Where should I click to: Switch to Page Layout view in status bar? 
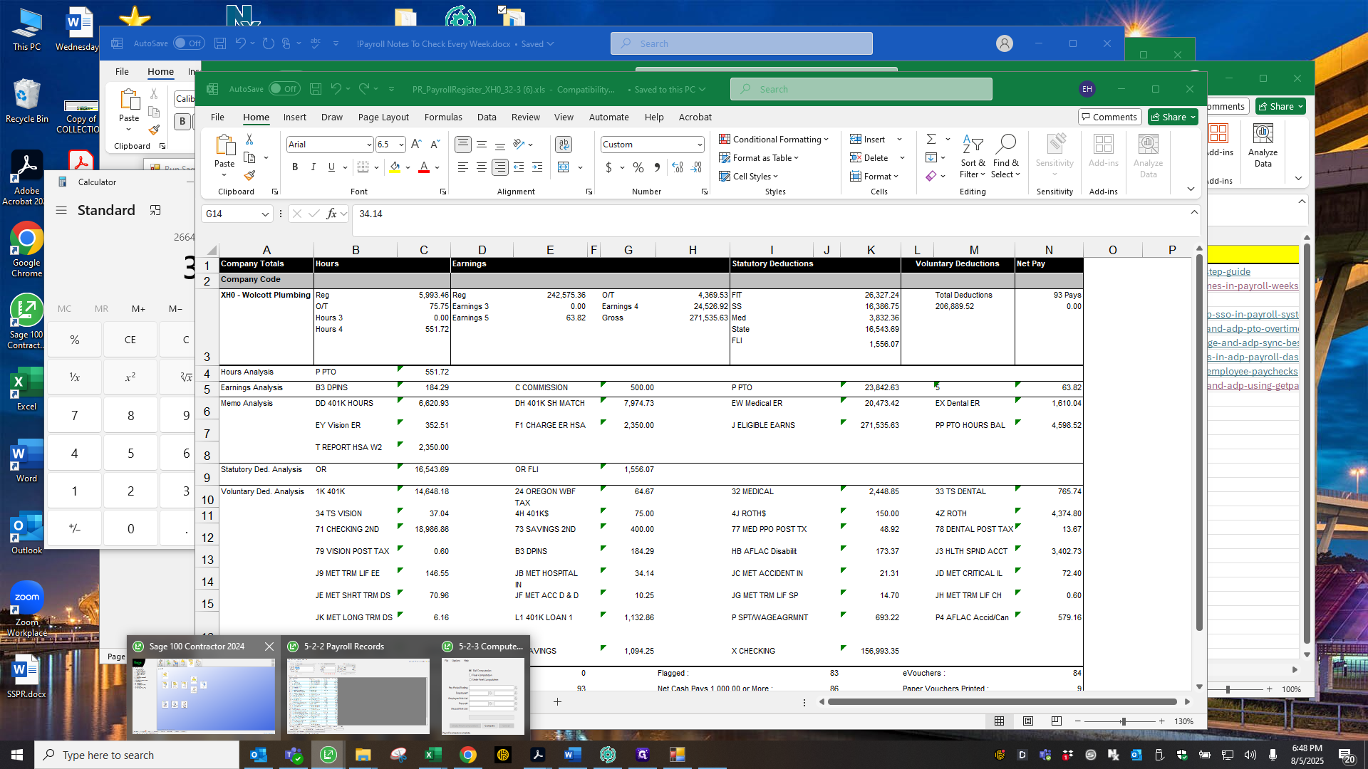pyautogui.click(x=1027, y=721)
